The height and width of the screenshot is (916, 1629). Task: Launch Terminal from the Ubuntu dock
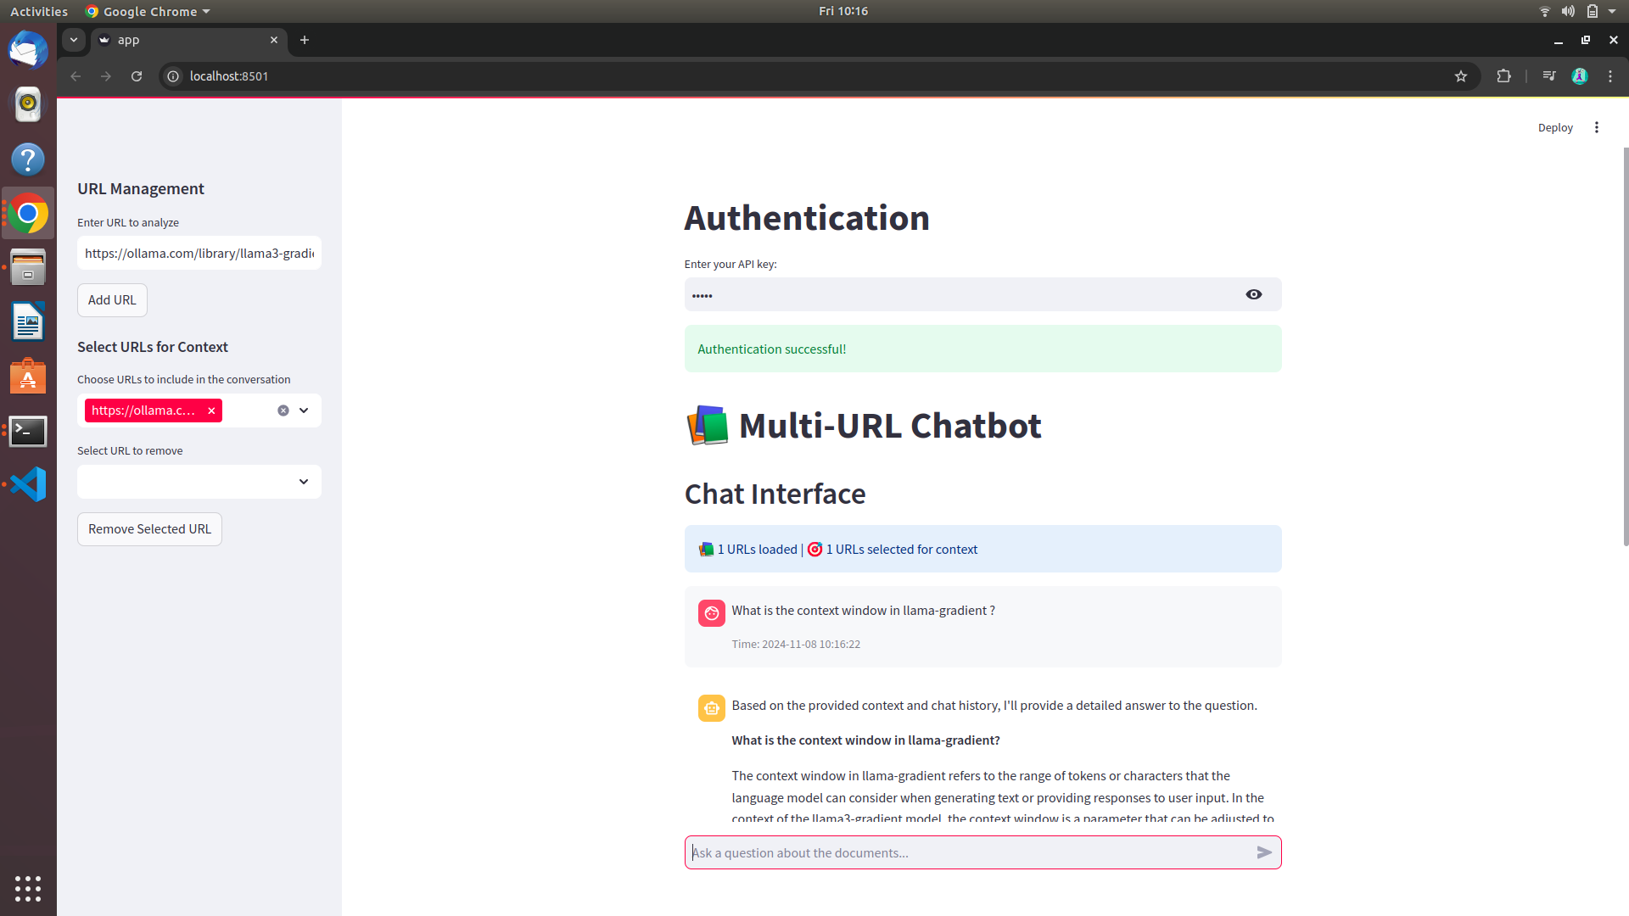(x=28, y=431)
